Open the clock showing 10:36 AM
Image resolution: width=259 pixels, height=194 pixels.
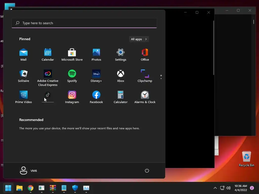[241, 188]
